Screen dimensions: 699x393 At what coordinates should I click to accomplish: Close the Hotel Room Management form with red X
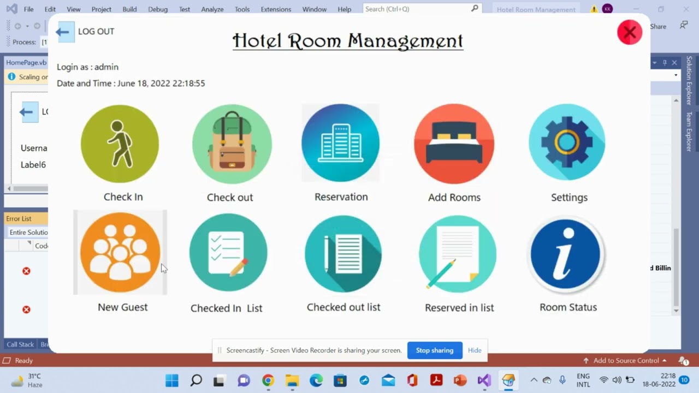630,32
